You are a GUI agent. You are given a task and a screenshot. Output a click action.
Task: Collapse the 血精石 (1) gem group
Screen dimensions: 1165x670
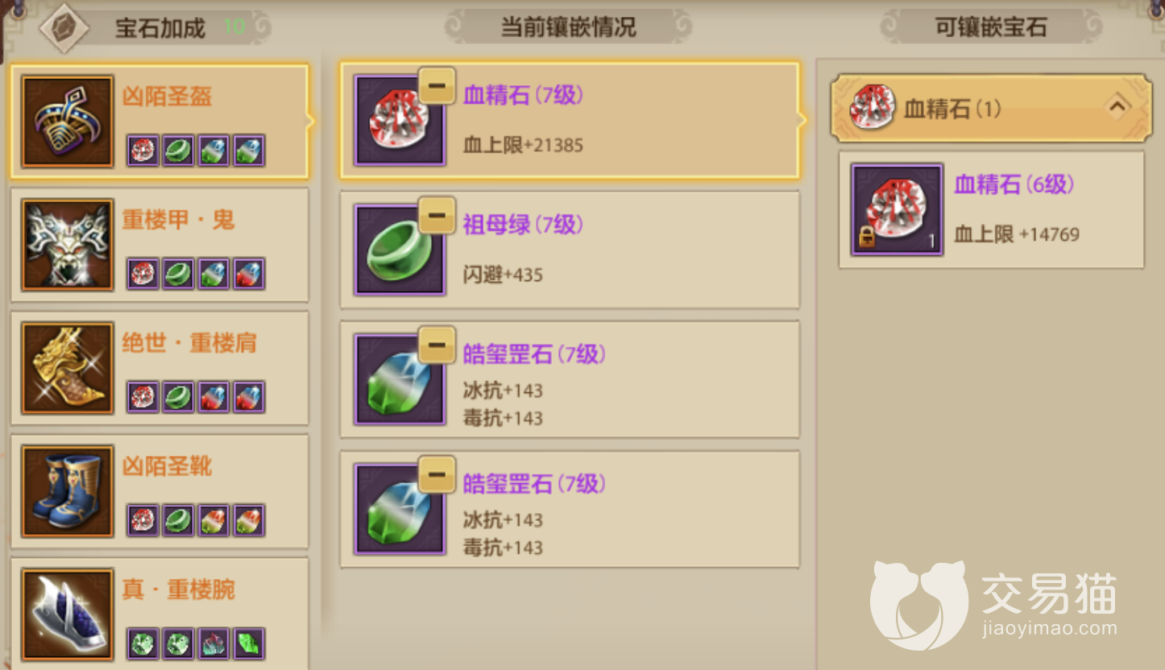(x=991, y=108)
